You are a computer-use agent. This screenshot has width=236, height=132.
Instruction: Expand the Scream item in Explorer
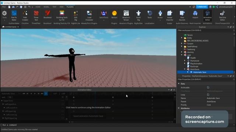[x=182, y=44]
